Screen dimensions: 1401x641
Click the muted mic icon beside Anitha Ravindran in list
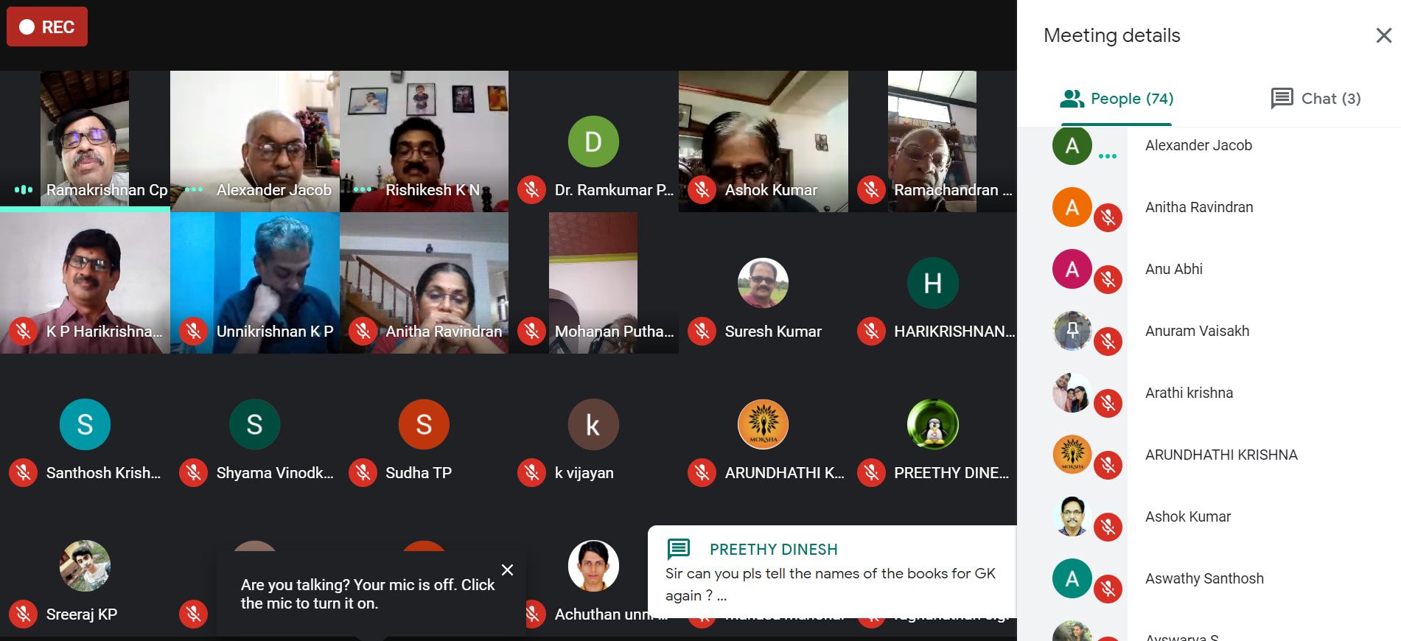click(x=1108, y=217)
